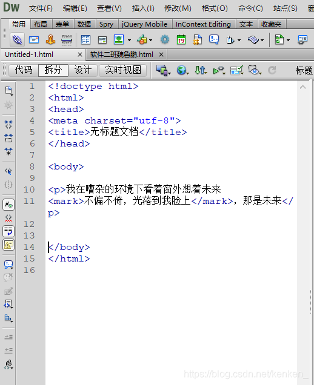The height and width of the screenshot is (385, 314).
Task: Insert a comment icon in toolbar
Action: coord(214,39)
